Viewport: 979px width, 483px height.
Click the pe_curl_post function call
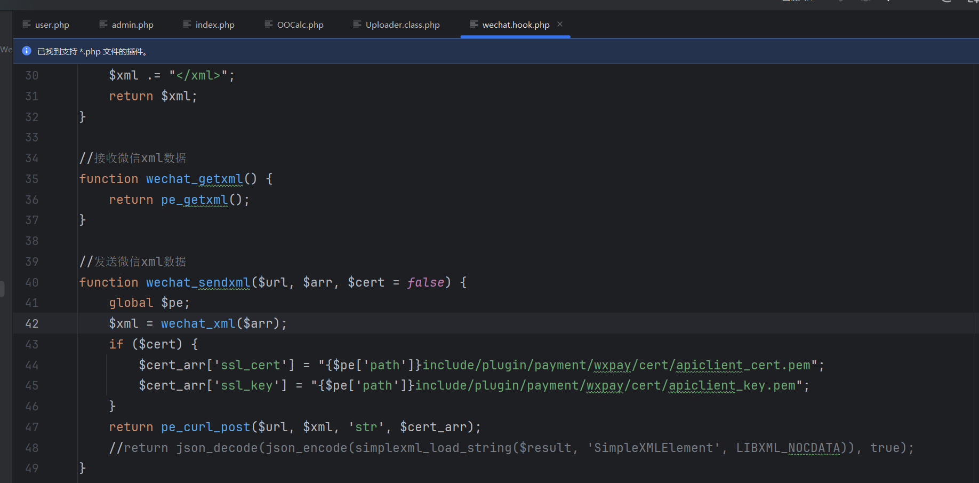click(x=206, y=427)
